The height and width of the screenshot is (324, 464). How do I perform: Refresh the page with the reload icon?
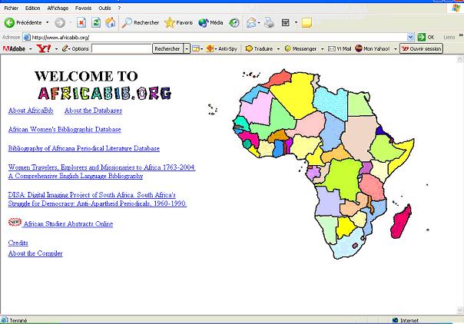95,22
